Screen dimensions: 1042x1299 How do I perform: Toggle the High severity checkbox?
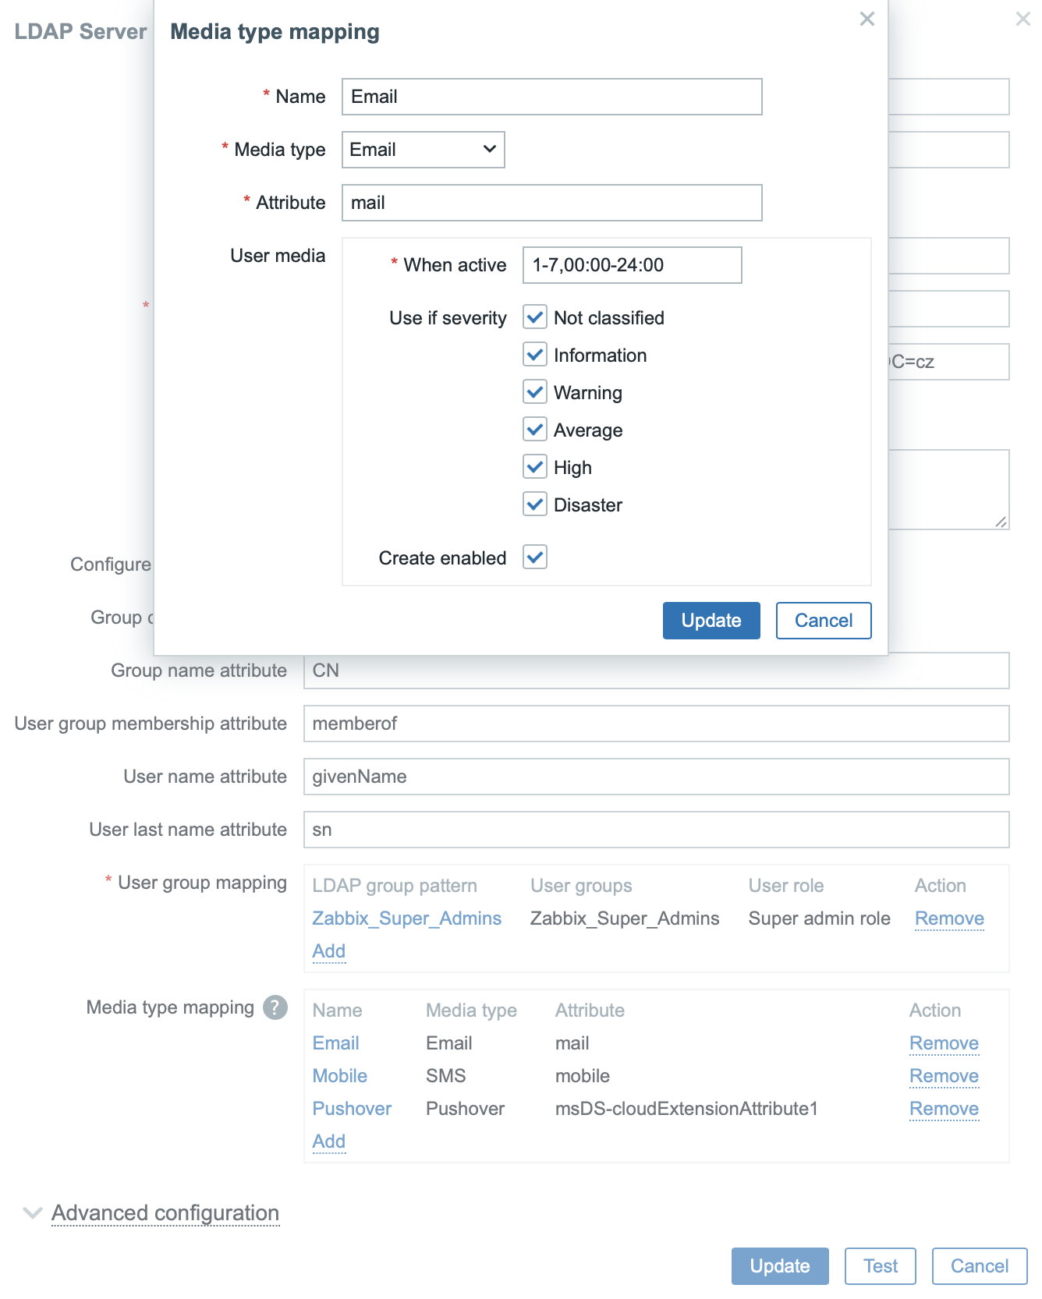(535, 467)
